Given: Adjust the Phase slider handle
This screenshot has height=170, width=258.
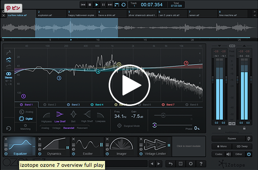Looking at the screenshot, I should (154, 125).
